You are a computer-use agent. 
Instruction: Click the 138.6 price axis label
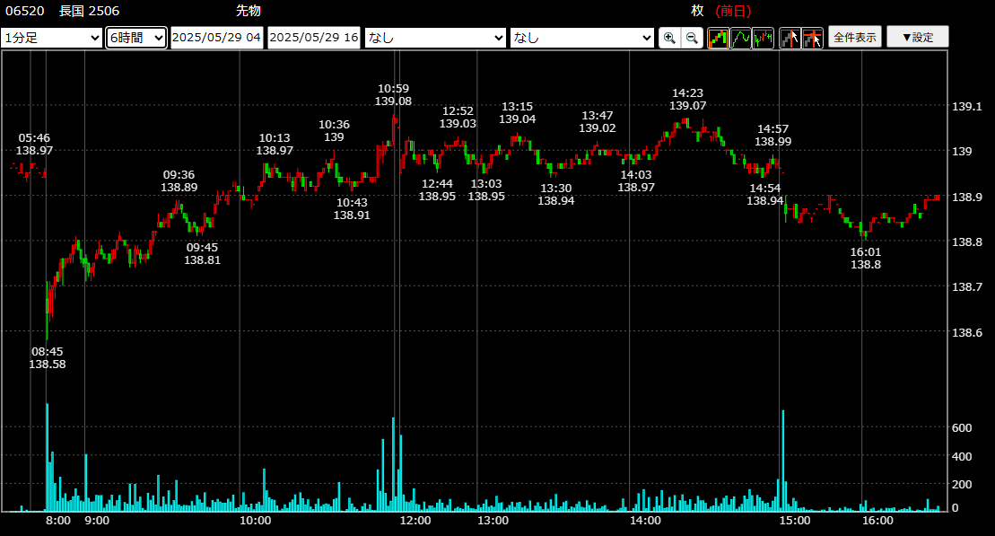click(966, 333)
